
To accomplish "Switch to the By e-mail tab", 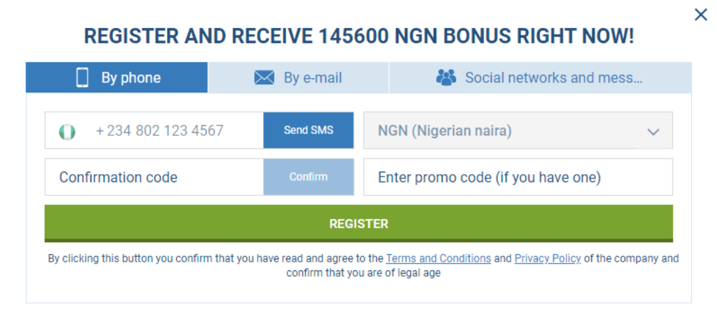I will (298, 78).
